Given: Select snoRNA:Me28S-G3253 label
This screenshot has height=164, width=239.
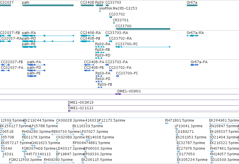Looking at the screenshot, I should coord(118,8).
